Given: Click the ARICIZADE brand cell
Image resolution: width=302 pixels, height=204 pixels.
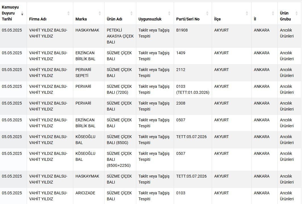Looking at the screenshot, I should 89,196.
